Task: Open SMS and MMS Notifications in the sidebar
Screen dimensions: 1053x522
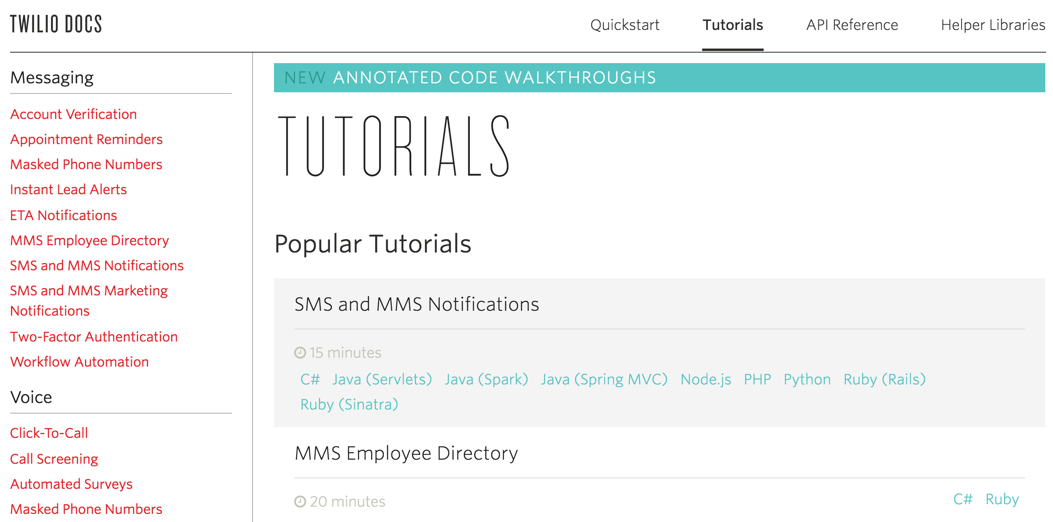Action: point(97,266)
